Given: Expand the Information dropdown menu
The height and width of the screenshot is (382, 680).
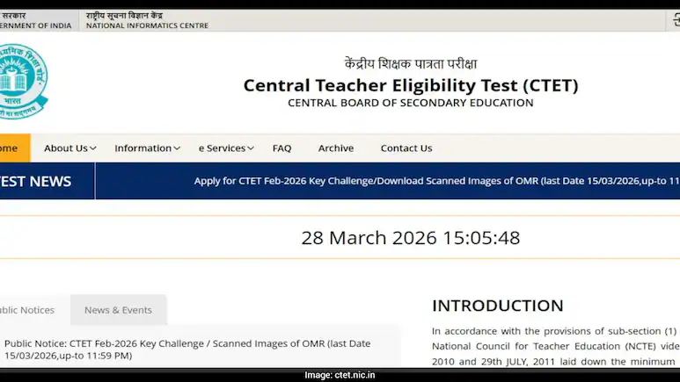Looking at the screenshot, I should [x=147, y=148].
